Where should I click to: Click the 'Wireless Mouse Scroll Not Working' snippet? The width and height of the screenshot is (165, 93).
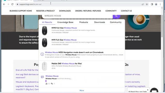pos(59,79)
